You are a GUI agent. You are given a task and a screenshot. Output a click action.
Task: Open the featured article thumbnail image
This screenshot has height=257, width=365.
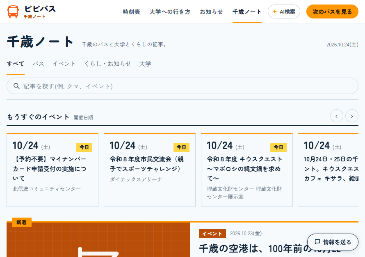(98, 240)
